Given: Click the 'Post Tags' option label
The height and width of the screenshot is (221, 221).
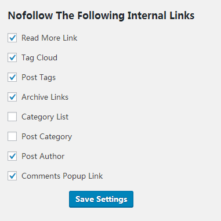Looking at the screenshot, I should (x=38, y=78).
